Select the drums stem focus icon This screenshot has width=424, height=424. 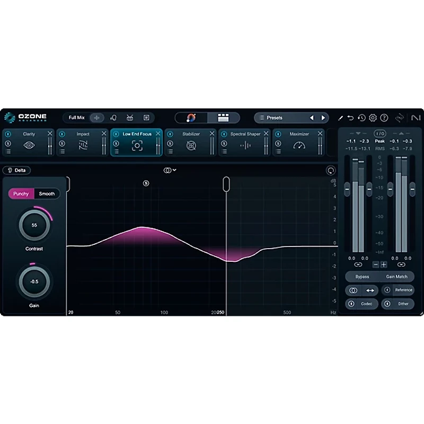coord(130,118)
